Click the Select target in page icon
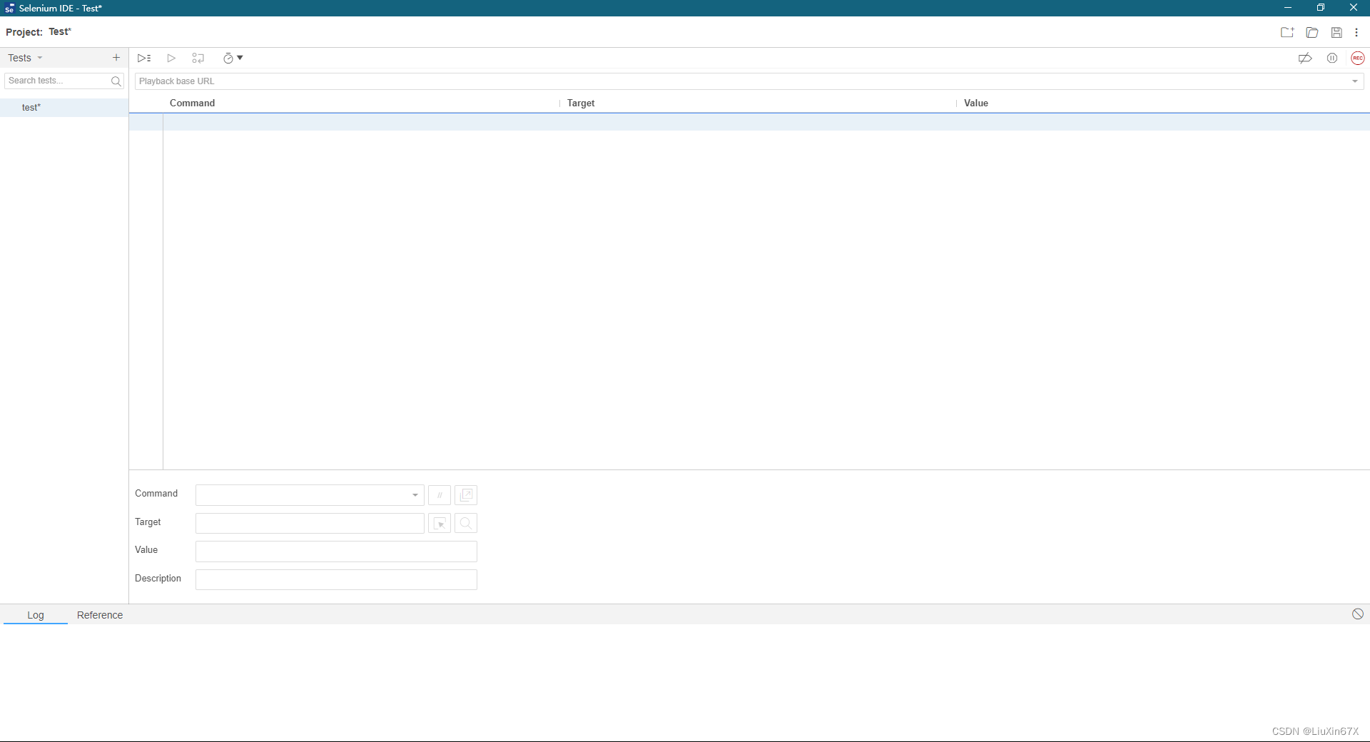Screen dimensions: 1370x742 440,524
